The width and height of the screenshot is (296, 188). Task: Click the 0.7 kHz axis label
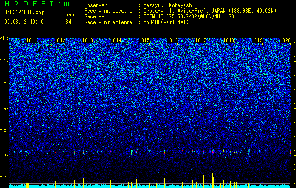pos(4,155)
